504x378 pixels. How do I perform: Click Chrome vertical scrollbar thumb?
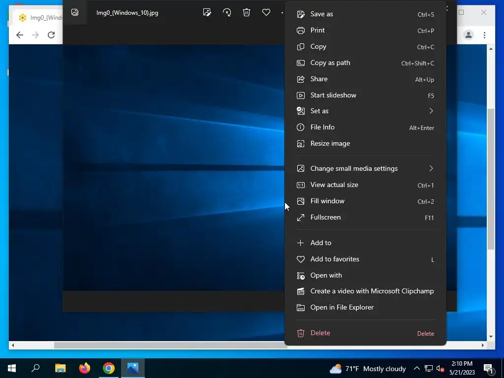click(491, 179)
